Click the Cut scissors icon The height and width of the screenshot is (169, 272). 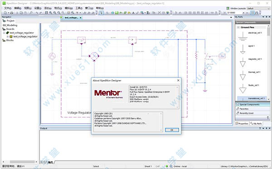pos(17,13)
